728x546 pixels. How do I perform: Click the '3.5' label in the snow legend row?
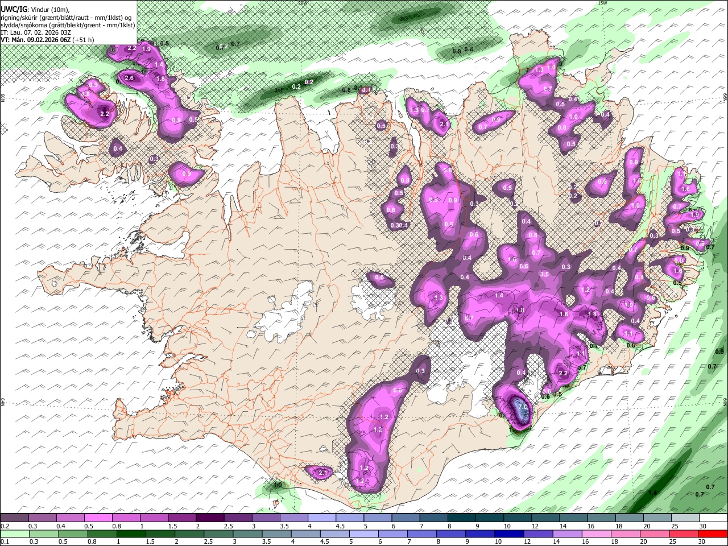click(x=283, y=526)
